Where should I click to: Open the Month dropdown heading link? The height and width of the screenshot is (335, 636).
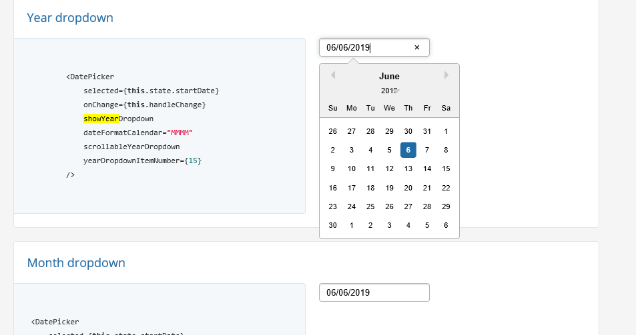(76, 263)
